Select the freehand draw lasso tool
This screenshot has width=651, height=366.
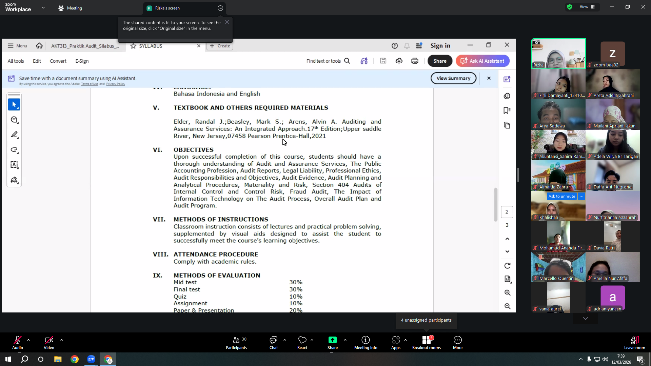click(x=14, y=150)
